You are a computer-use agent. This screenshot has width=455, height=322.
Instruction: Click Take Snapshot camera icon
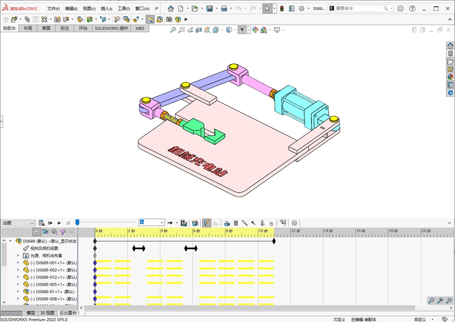click(169, 19)
